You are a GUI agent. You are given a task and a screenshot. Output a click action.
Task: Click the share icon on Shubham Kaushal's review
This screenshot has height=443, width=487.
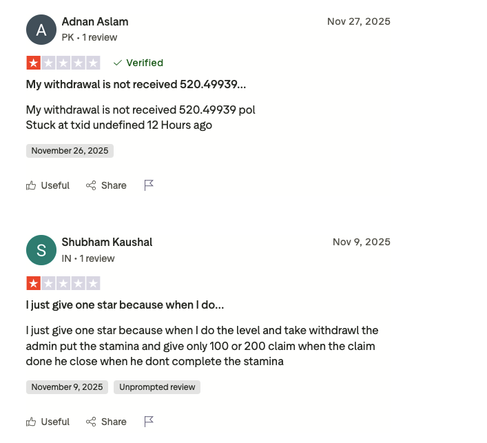[x=91, y=422]
